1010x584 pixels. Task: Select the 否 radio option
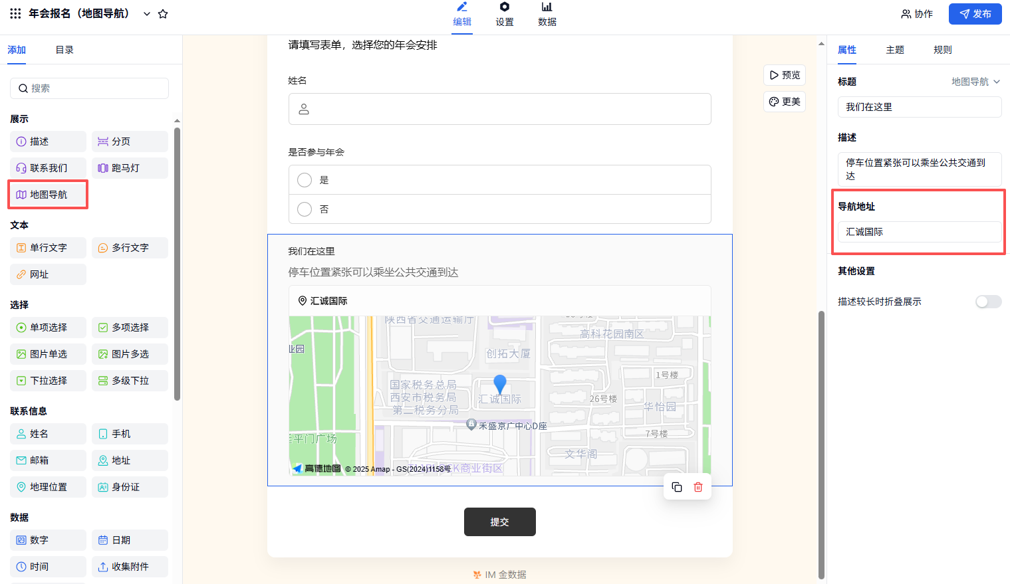(x=305, y=209)
